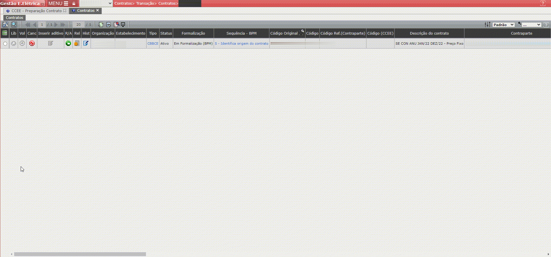Click the horizontal scrollbar at the bottom
Viewport: 551px width, 257px height.
point(80,254)
